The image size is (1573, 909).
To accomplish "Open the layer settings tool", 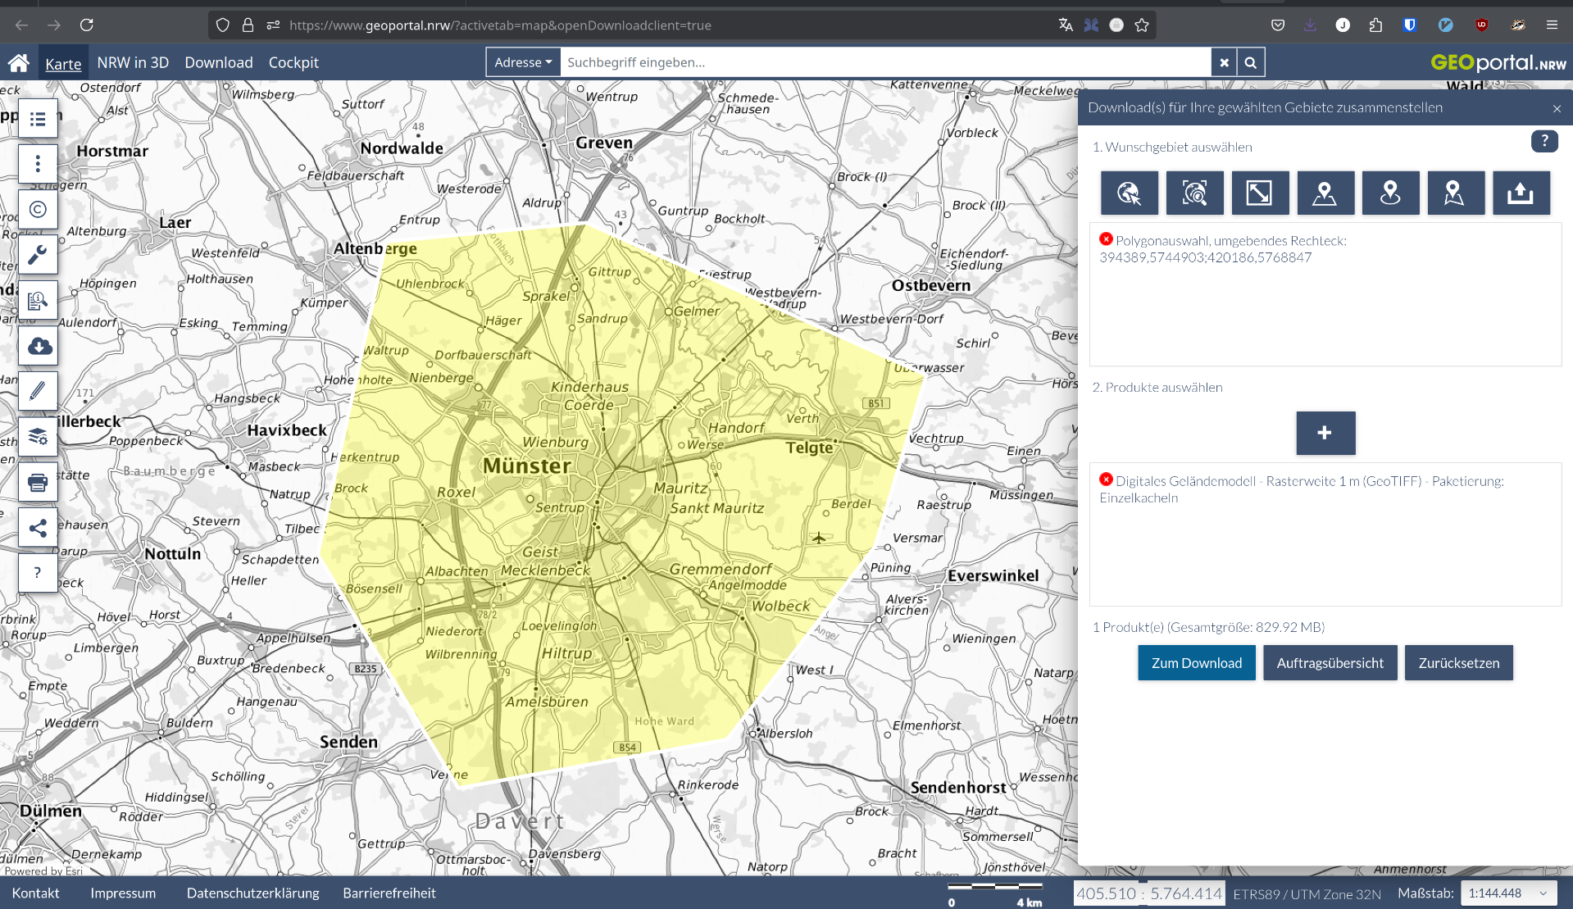I will click(x=38, y=437).
